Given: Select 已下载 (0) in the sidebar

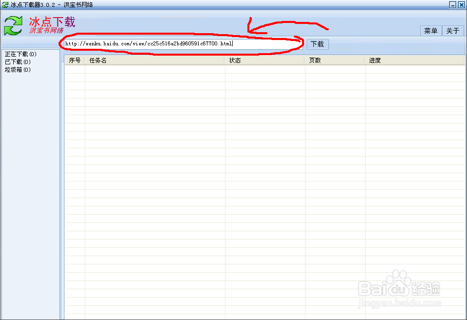Looking at the screenshot, I should point(18,62).
